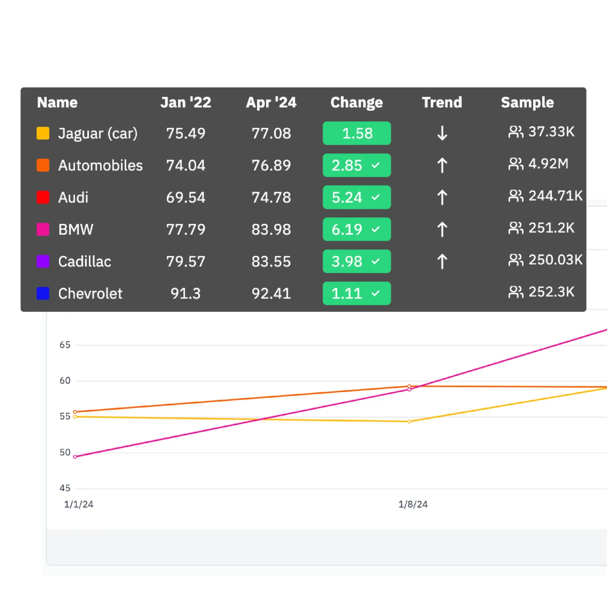Screen dimensions: 607x607
Task: Click the up trend arrow for BMW
Action: click(x=442, y=229)
